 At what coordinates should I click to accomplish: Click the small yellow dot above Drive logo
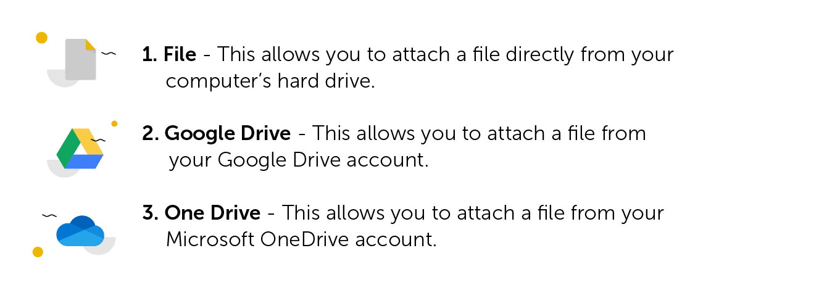(114, 123)
